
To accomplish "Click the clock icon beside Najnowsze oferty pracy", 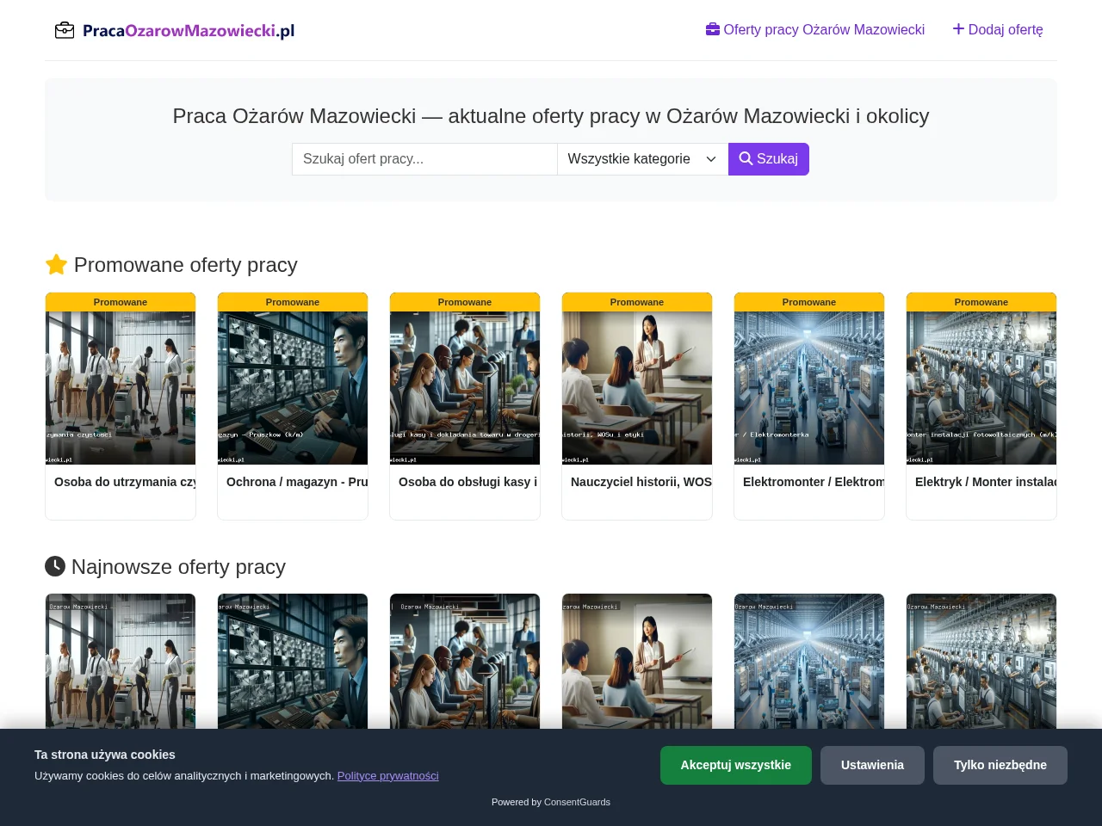I will (55, 566).
